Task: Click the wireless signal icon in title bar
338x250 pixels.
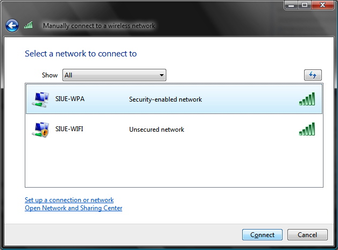Action: click(x=29, y=25)
